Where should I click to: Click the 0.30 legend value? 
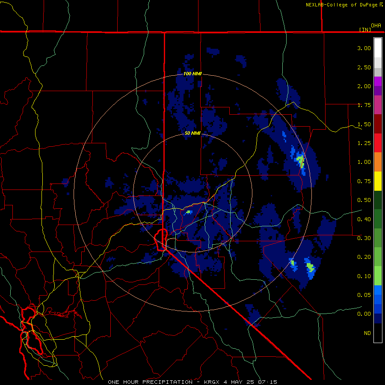[x=364, y=238]
